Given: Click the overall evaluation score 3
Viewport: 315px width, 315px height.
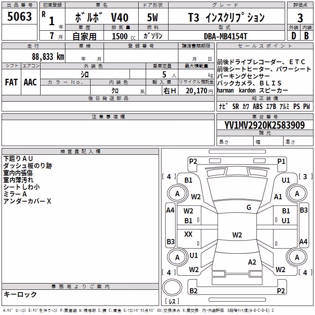Looking at the screenshot, I should [x=300, y=18].
